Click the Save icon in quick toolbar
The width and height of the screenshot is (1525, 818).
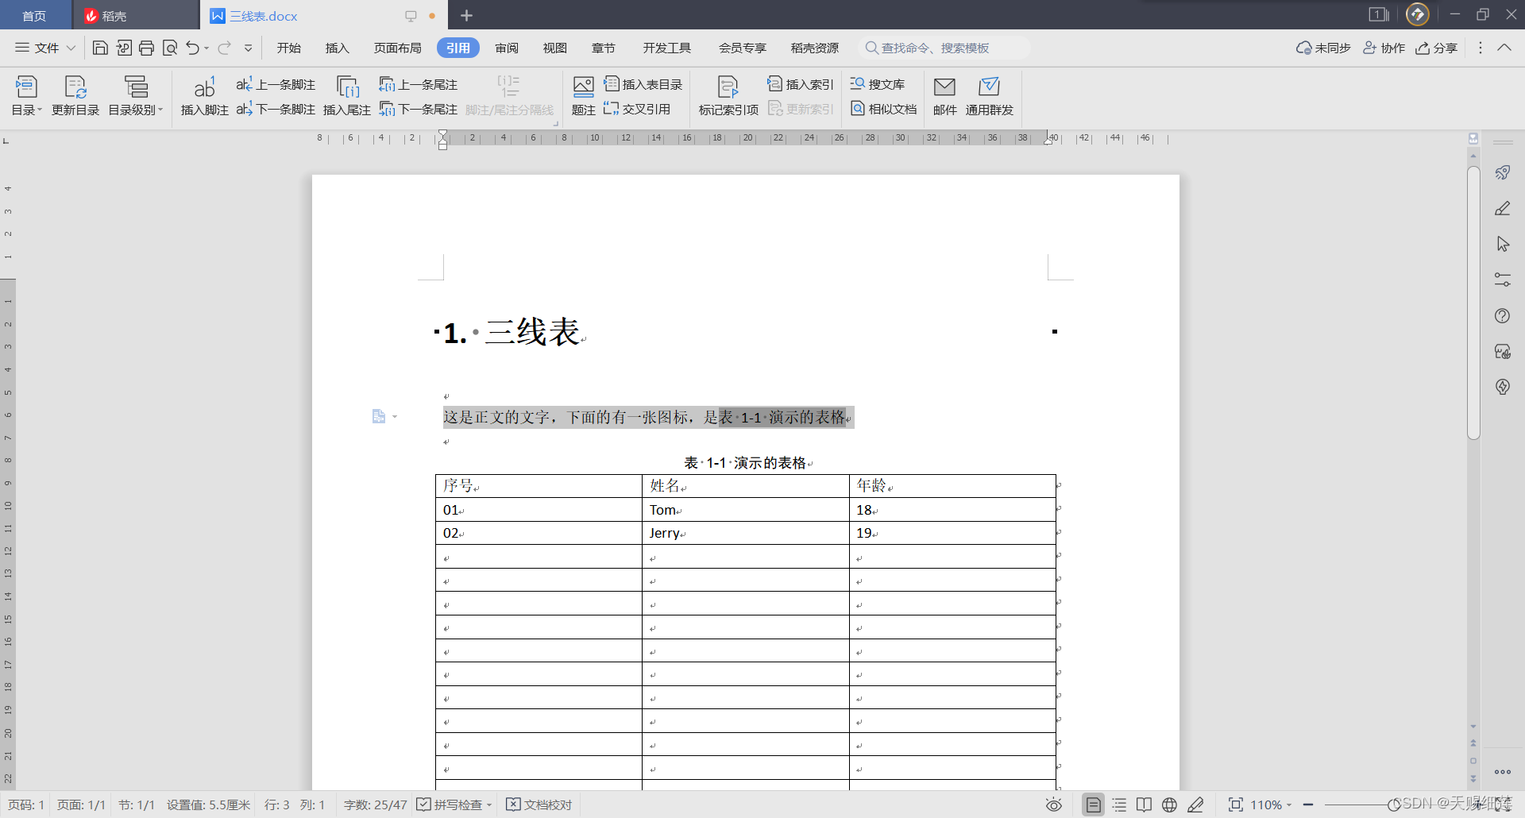[x=100, y=48]
